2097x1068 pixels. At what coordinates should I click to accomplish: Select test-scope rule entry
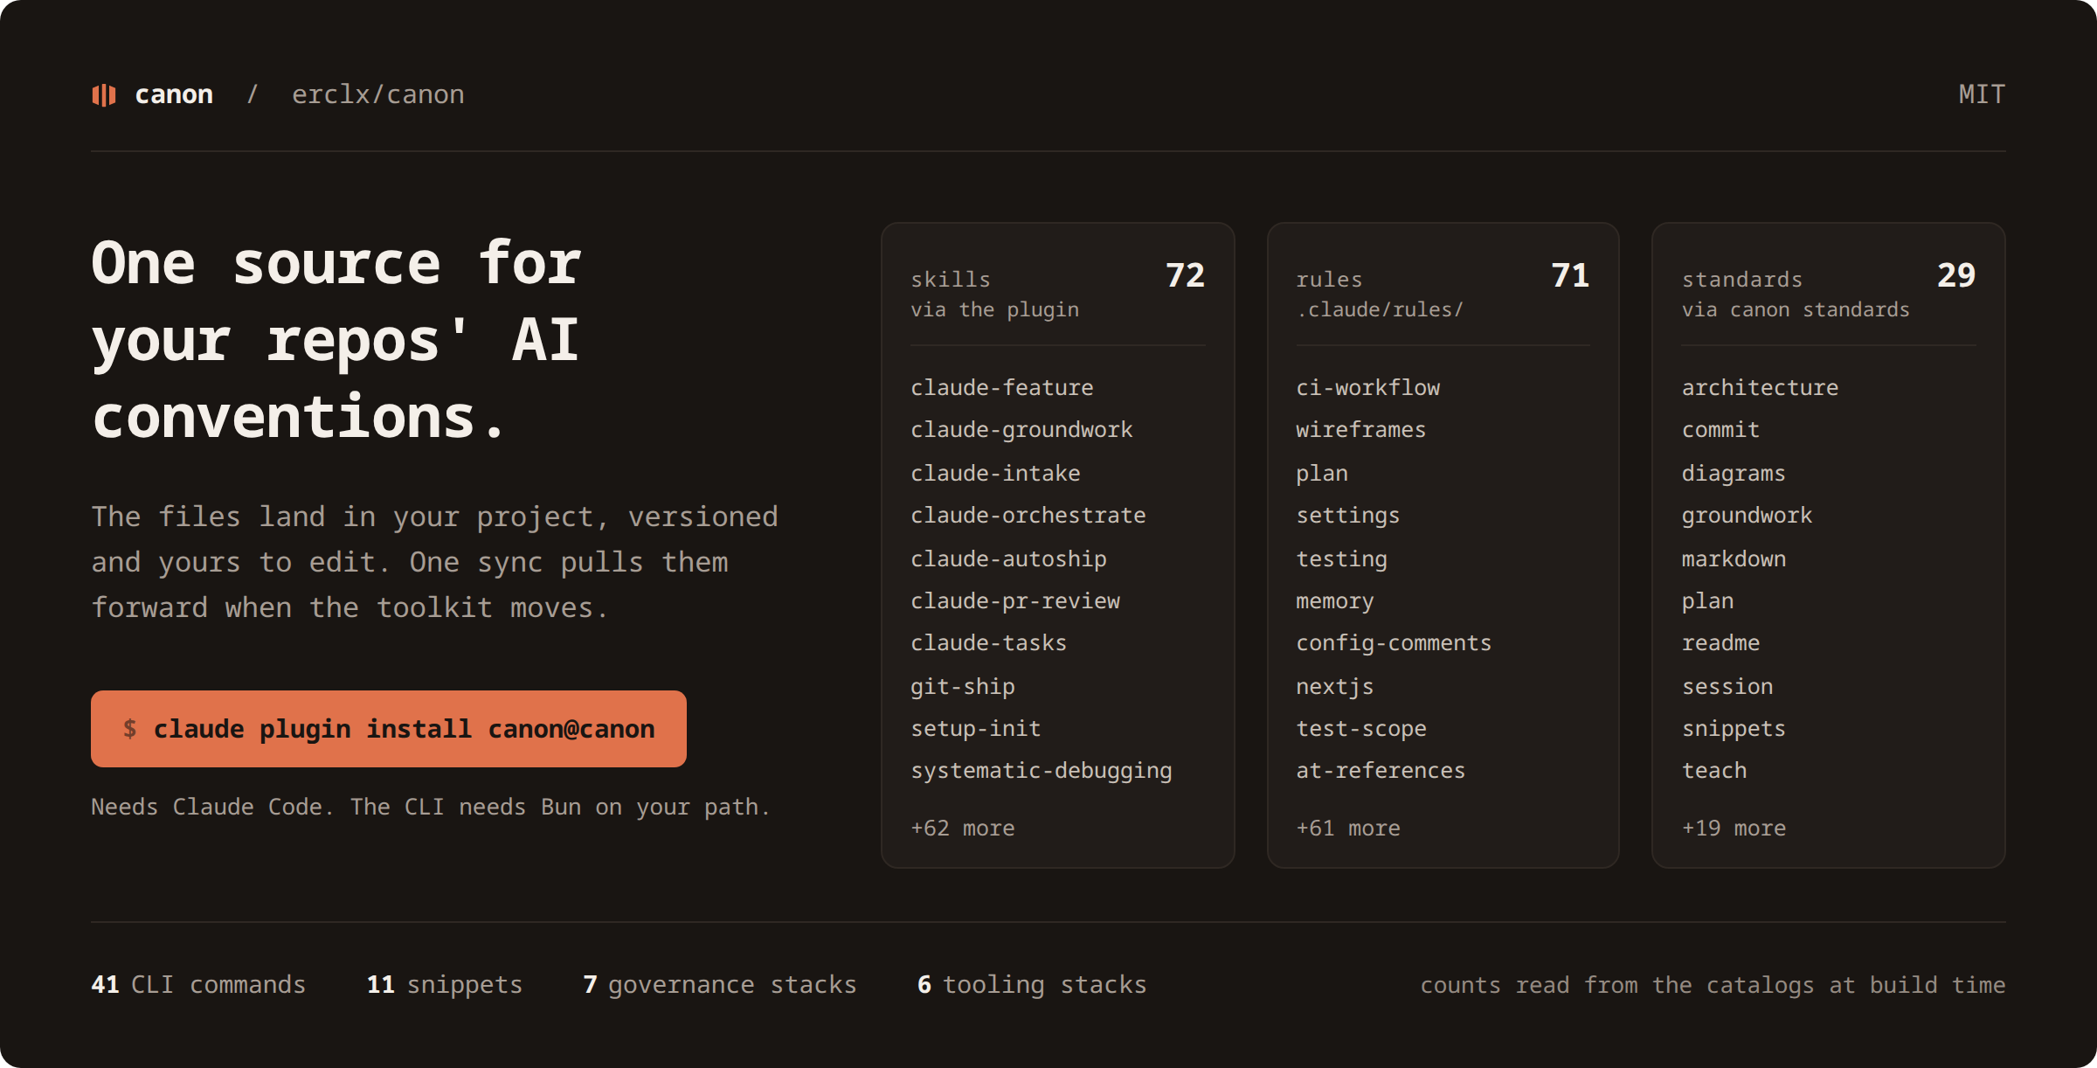(x=1360, y=729)
